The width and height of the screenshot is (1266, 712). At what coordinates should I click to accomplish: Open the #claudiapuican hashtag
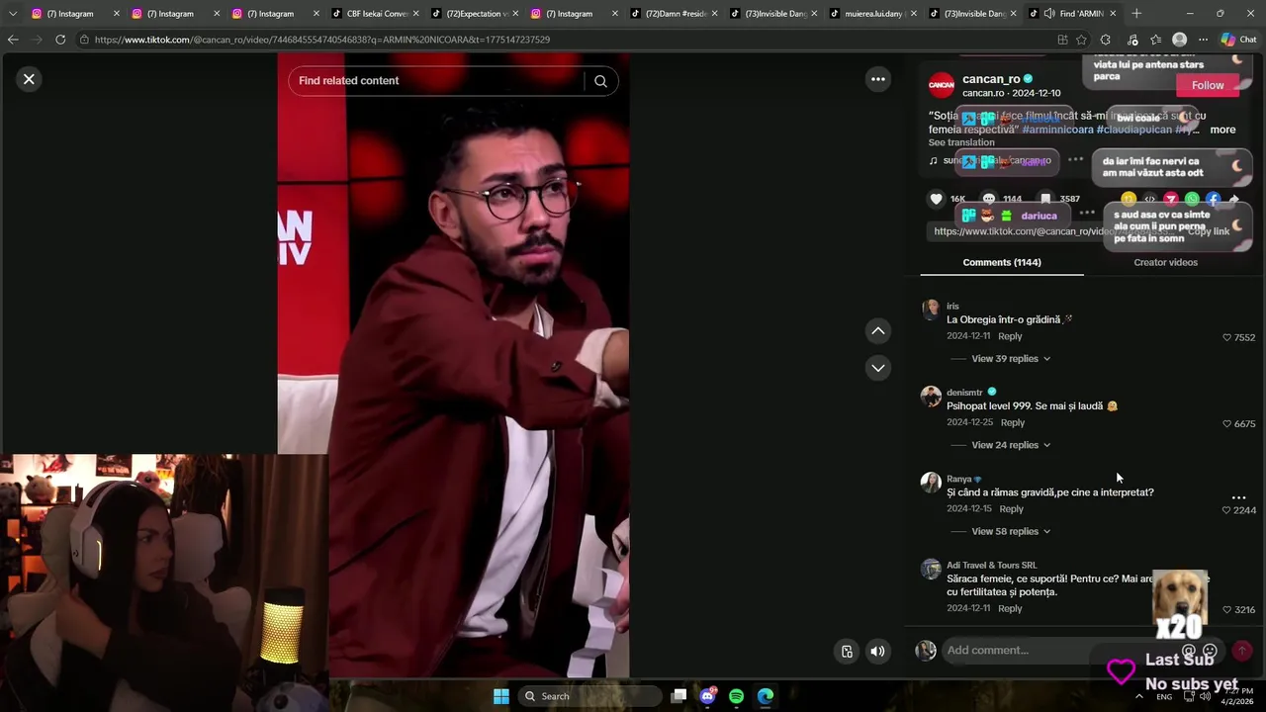coord(1133,130)
